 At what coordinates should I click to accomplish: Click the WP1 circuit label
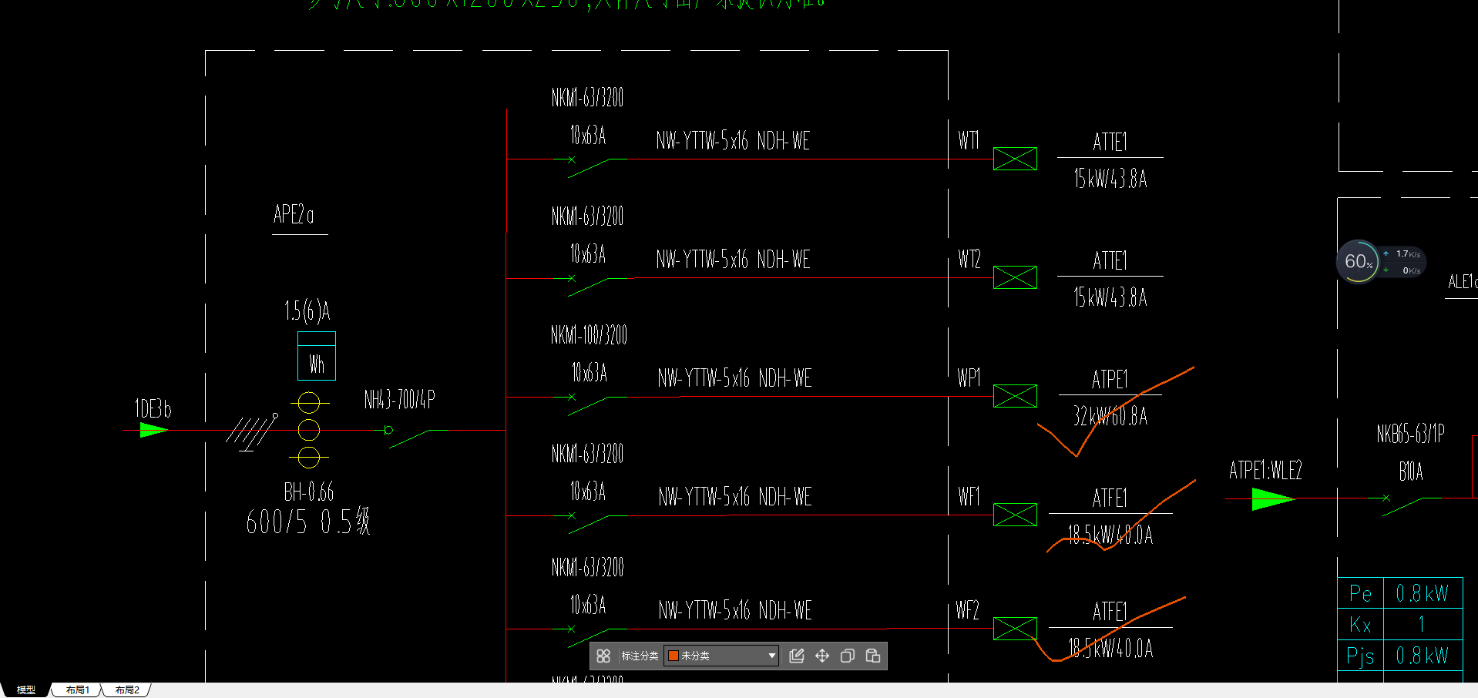[x=969, y=378]
